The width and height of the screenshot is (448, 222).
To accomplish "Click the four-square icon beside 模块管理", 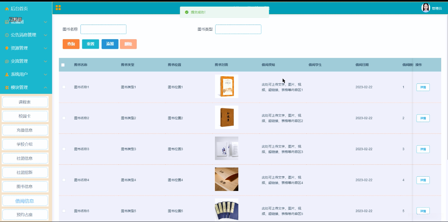I will click(7, 88).
